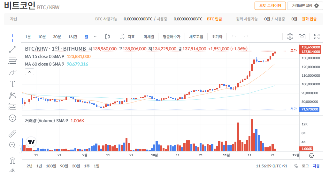Click the 137,814,000 current price label
329x176 pixels.
[x=310, y=52]
